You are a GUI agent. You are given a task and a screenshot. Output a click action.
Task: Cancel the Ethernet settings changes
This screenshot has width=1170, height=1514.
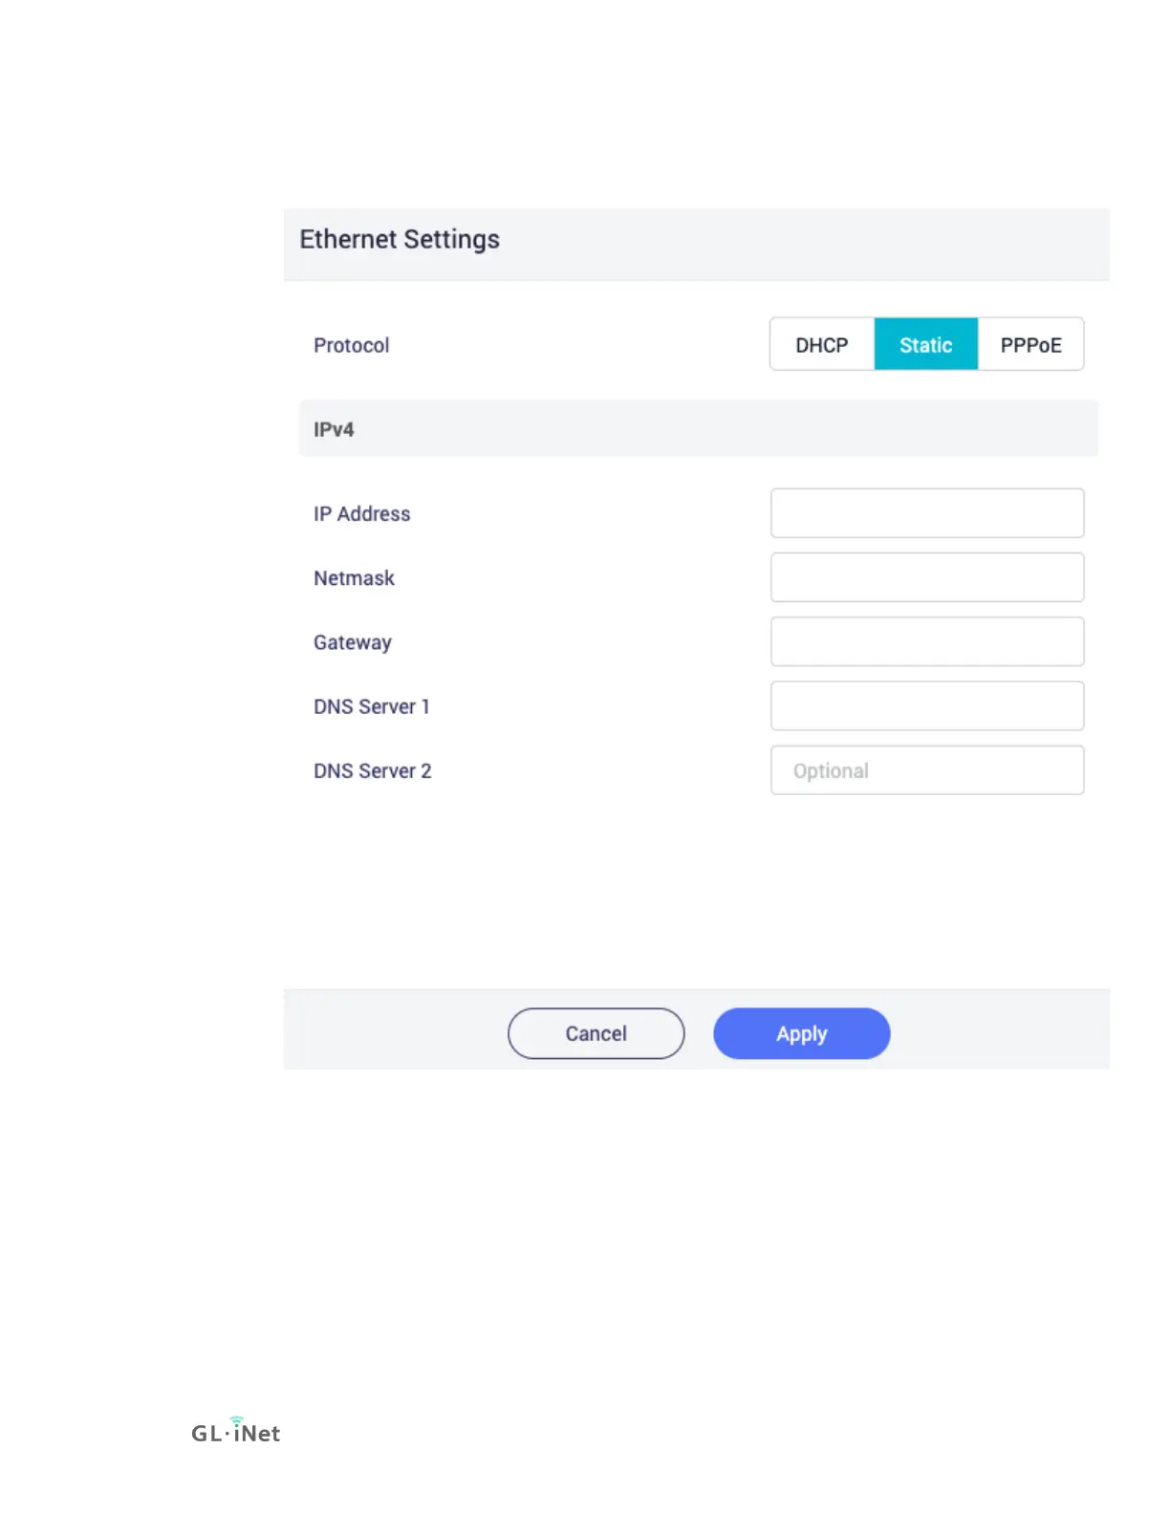(596, 1033)
